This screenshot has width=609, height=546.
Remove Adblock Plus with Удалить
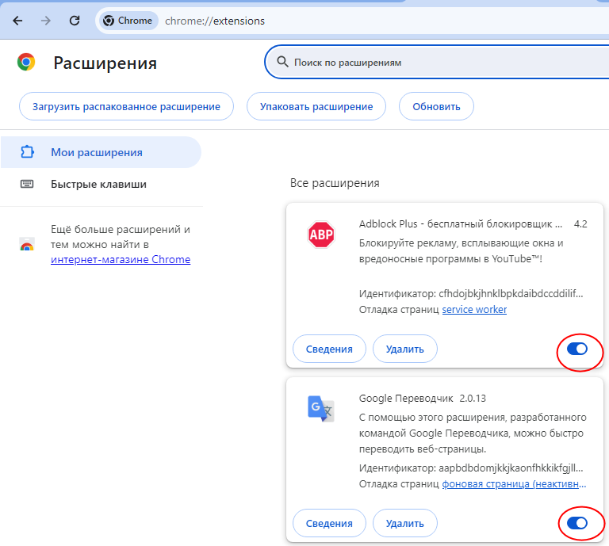[404, 349]
